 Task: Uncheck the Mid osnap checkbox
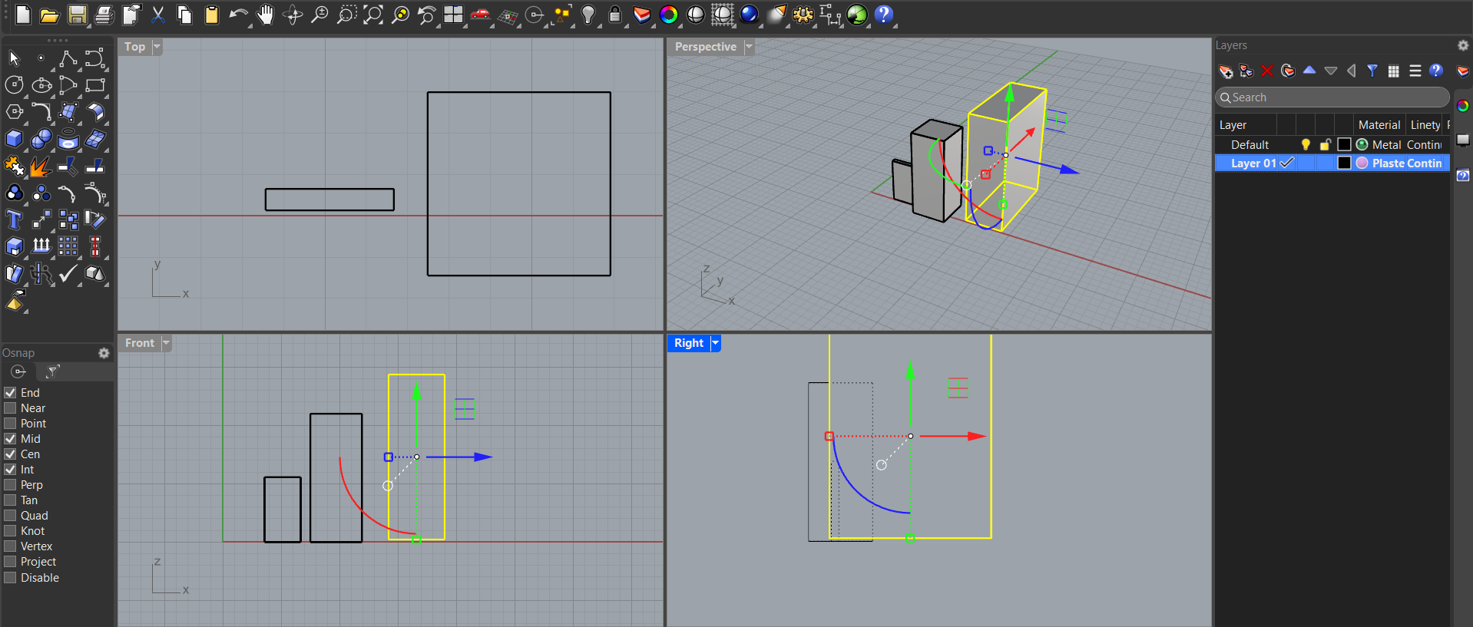11,439
